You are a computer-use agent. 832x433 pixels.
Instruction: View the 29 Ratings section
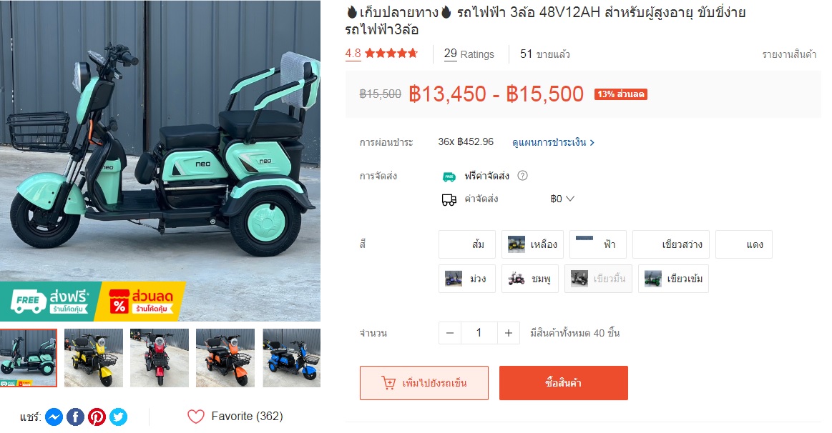(469, 54)
